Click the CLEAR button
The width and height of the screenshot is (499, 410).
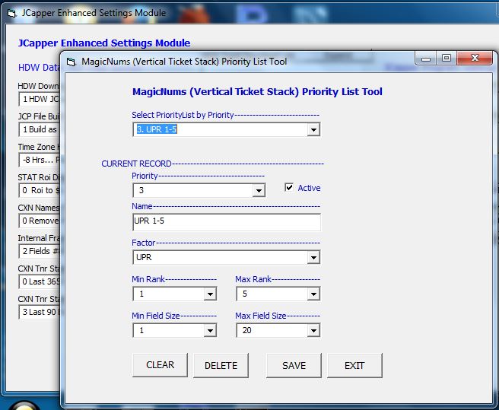point(160,365)
